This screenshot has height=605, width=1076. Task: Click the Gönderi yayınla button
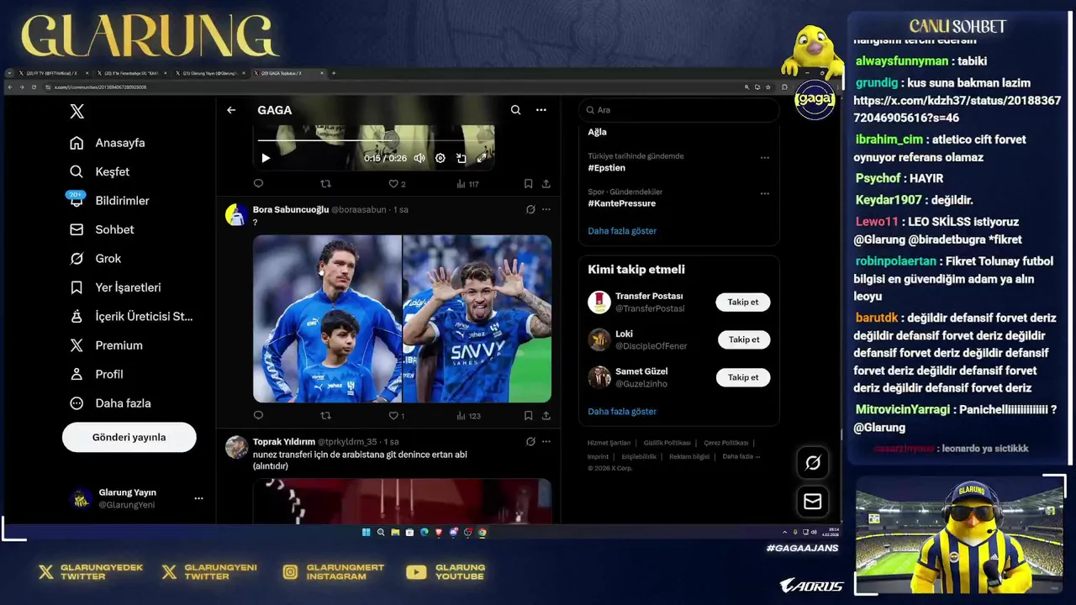pos(129,437)
